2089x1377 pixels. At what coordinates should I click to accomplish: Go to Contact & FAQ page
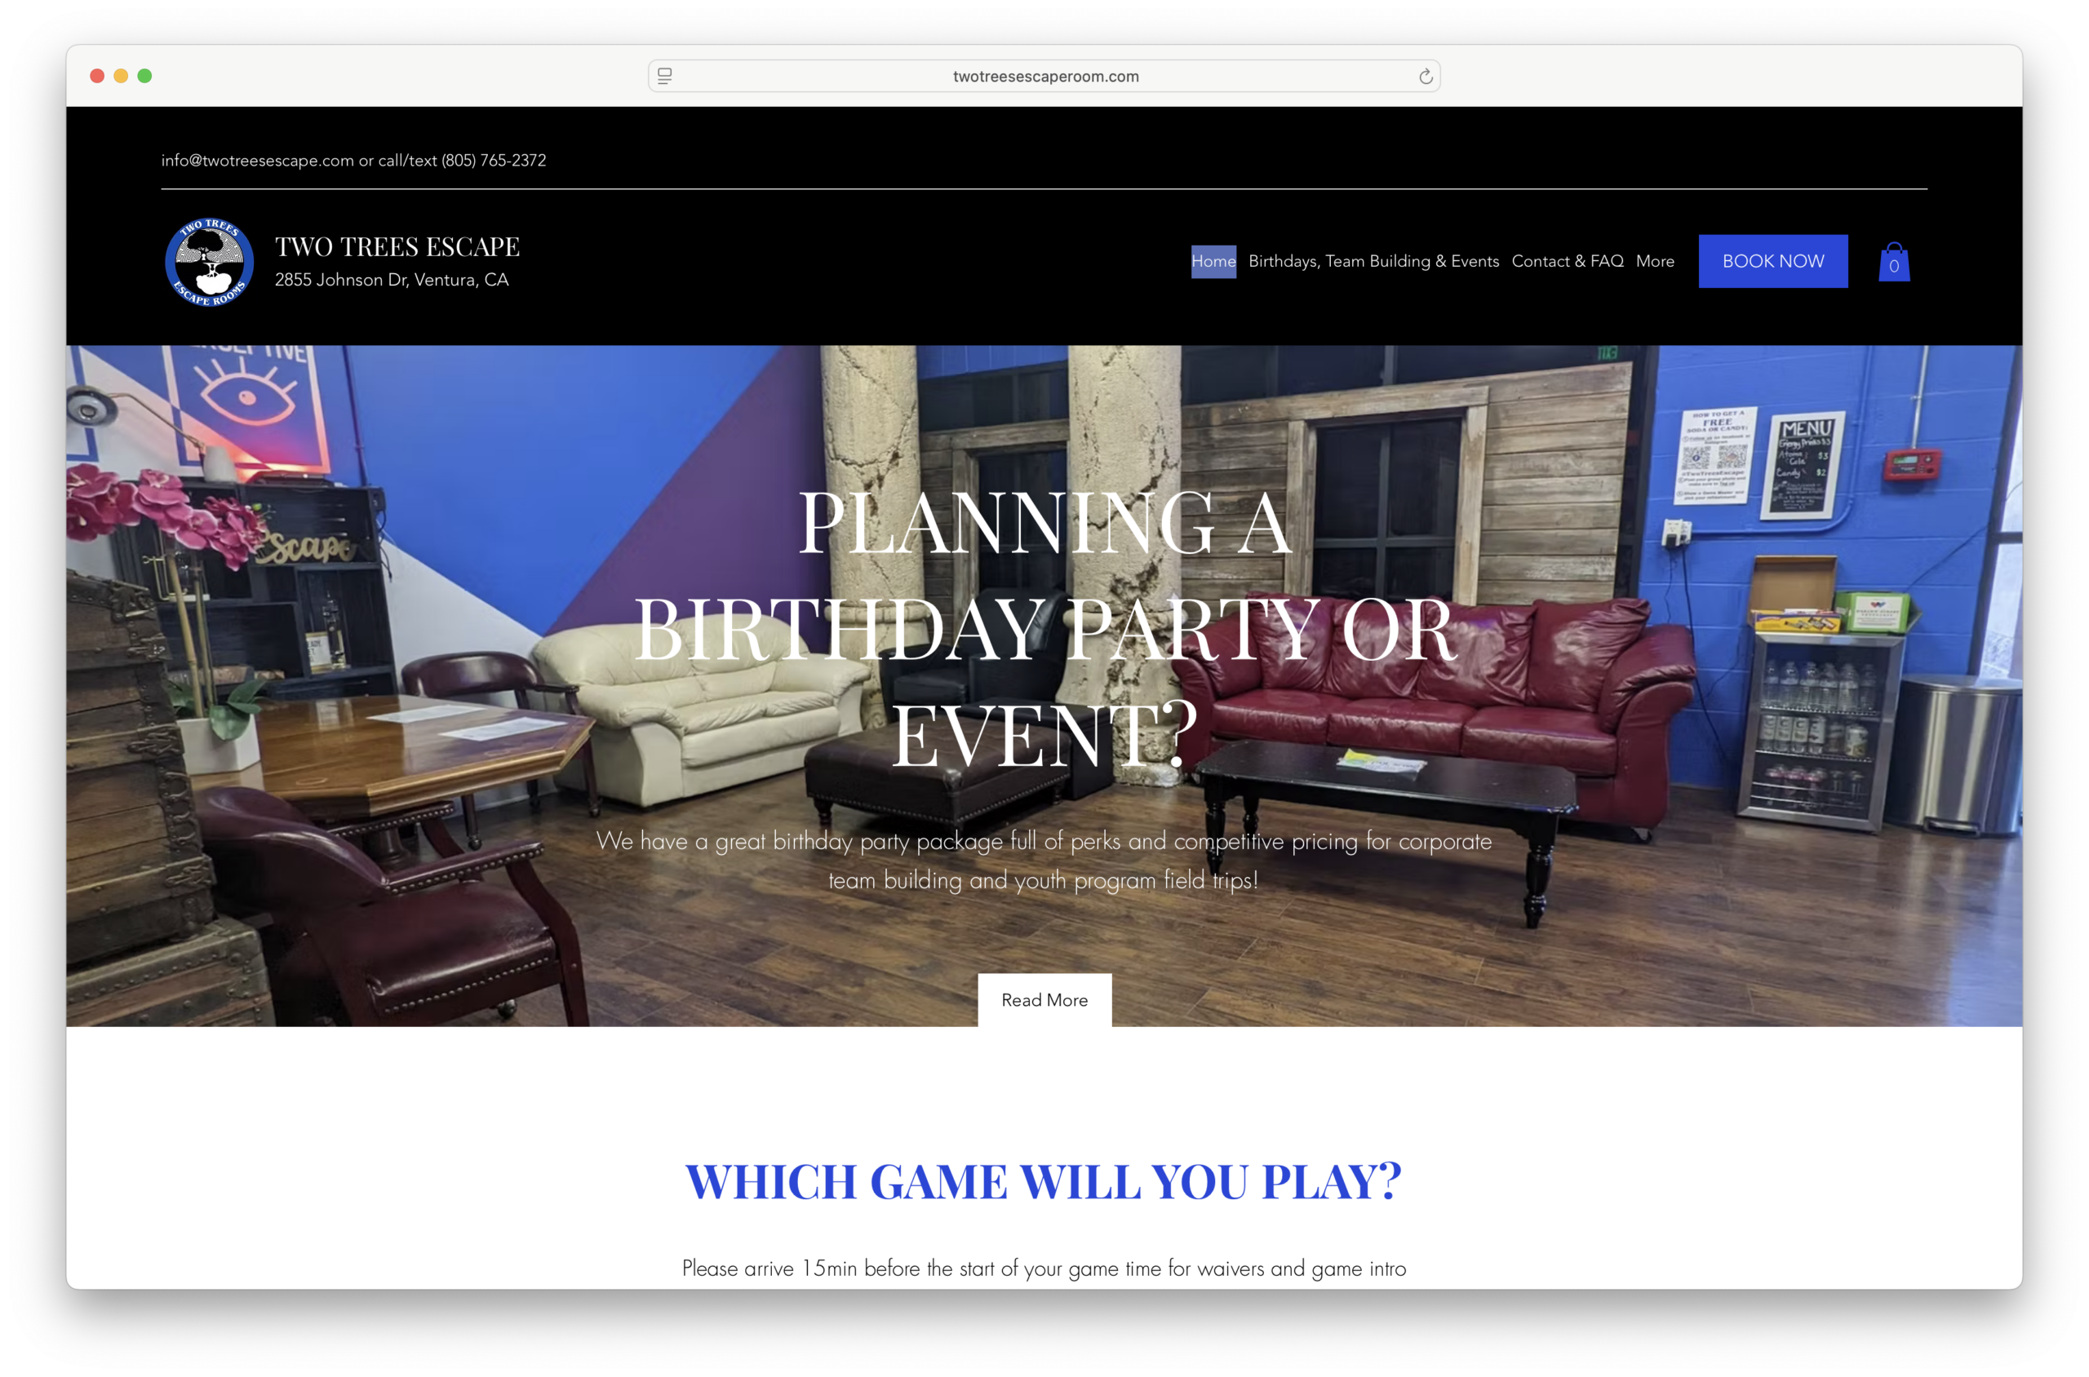coord(1568,262)
